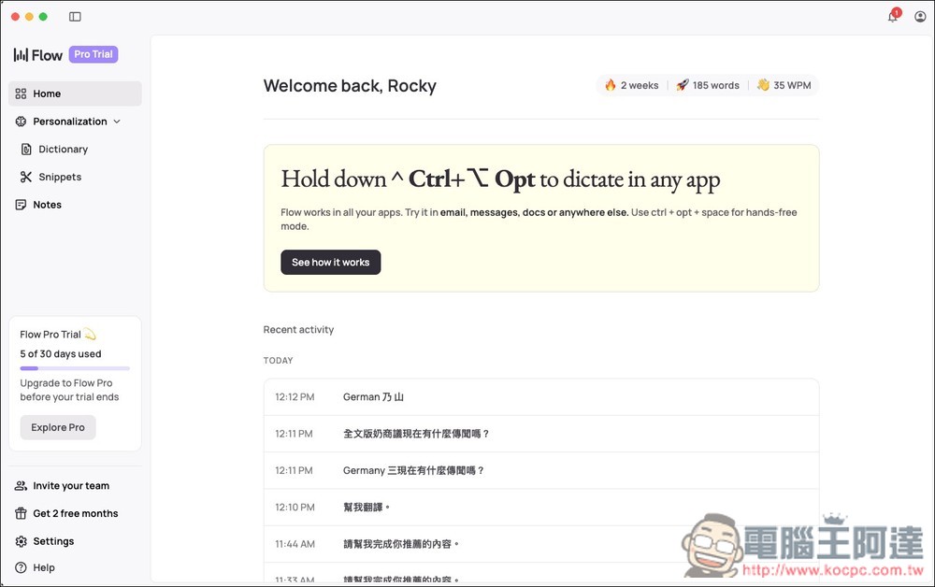Click the Pro Trial badge

(x=93, y=54)
